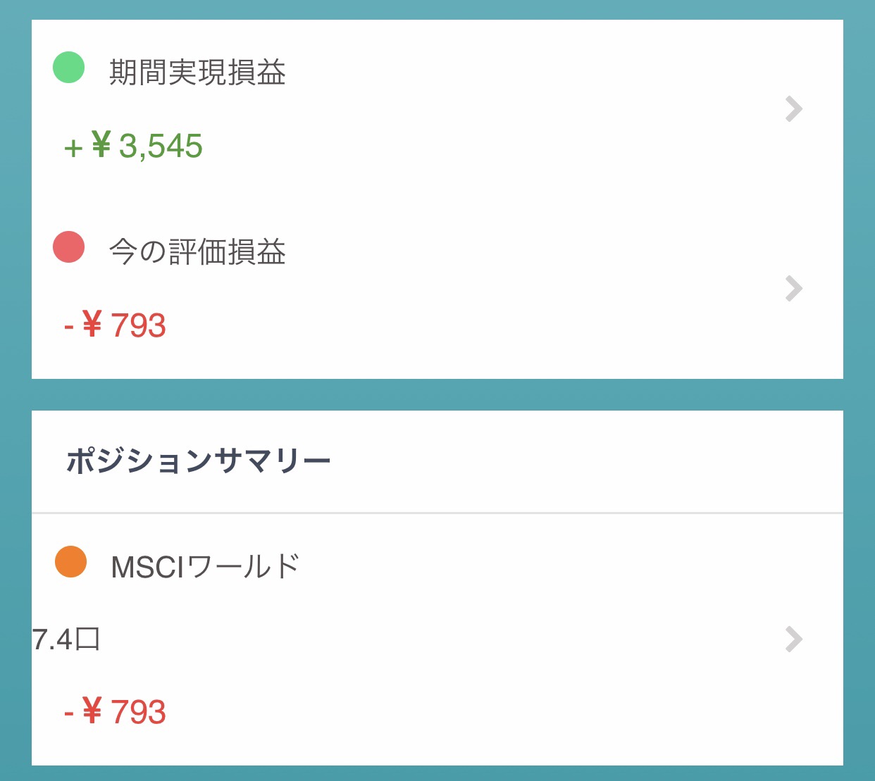Open the MSCIワールド position name
This screenshot has height=781, width=875.
(x=205, y=566)
